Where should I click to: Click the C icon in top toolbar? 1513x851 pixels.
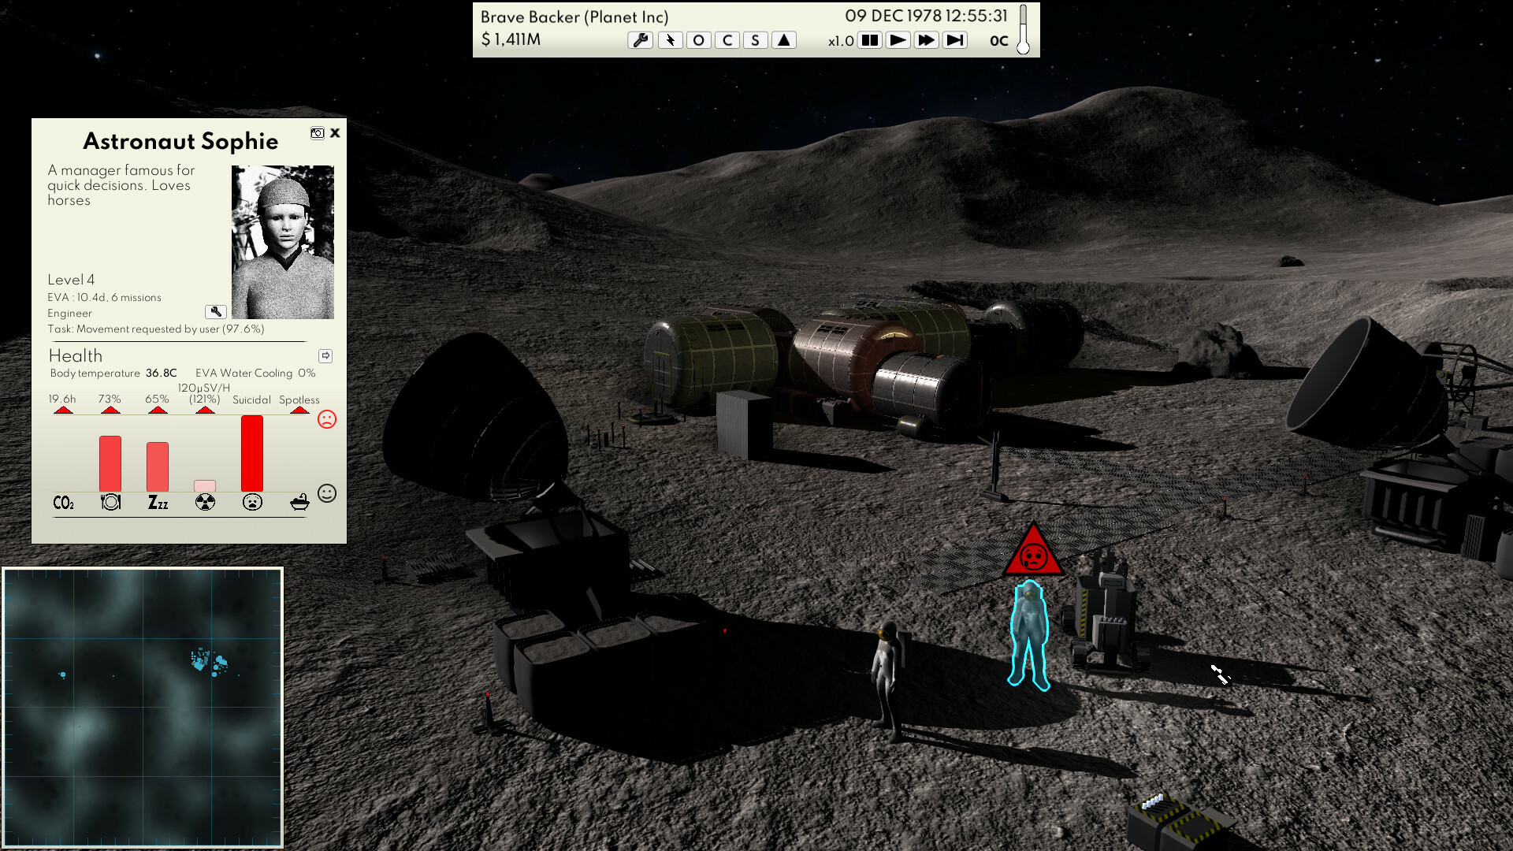click(x=726, y=39)
